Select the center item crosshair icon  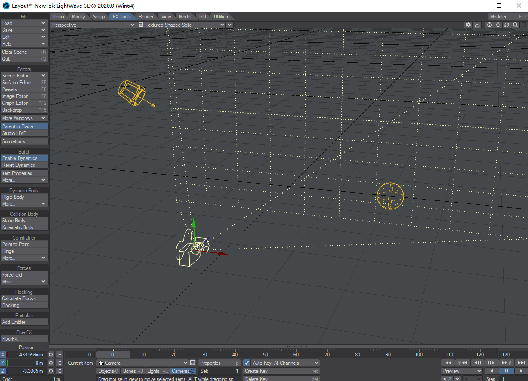click(x=489, y=25)
